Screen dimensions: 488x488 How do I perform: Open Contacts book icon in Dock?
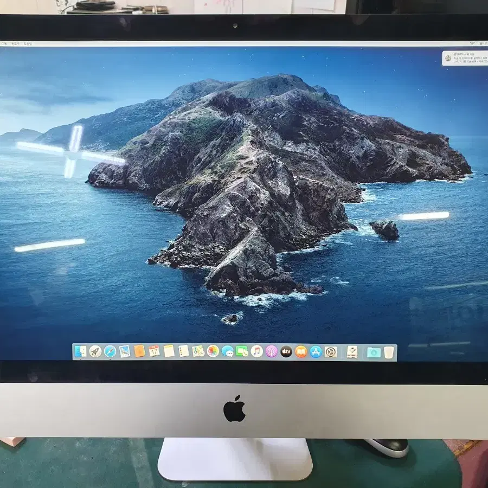pos(139,351)
